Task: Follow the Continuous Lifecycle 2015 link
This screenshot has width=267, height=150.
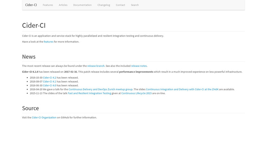Action: pos(136,93)
